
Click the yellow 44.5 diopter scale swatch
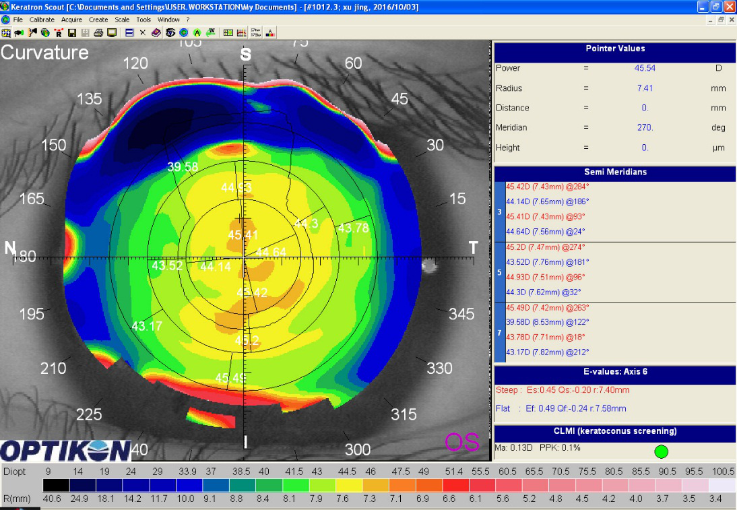click(349, 485)
